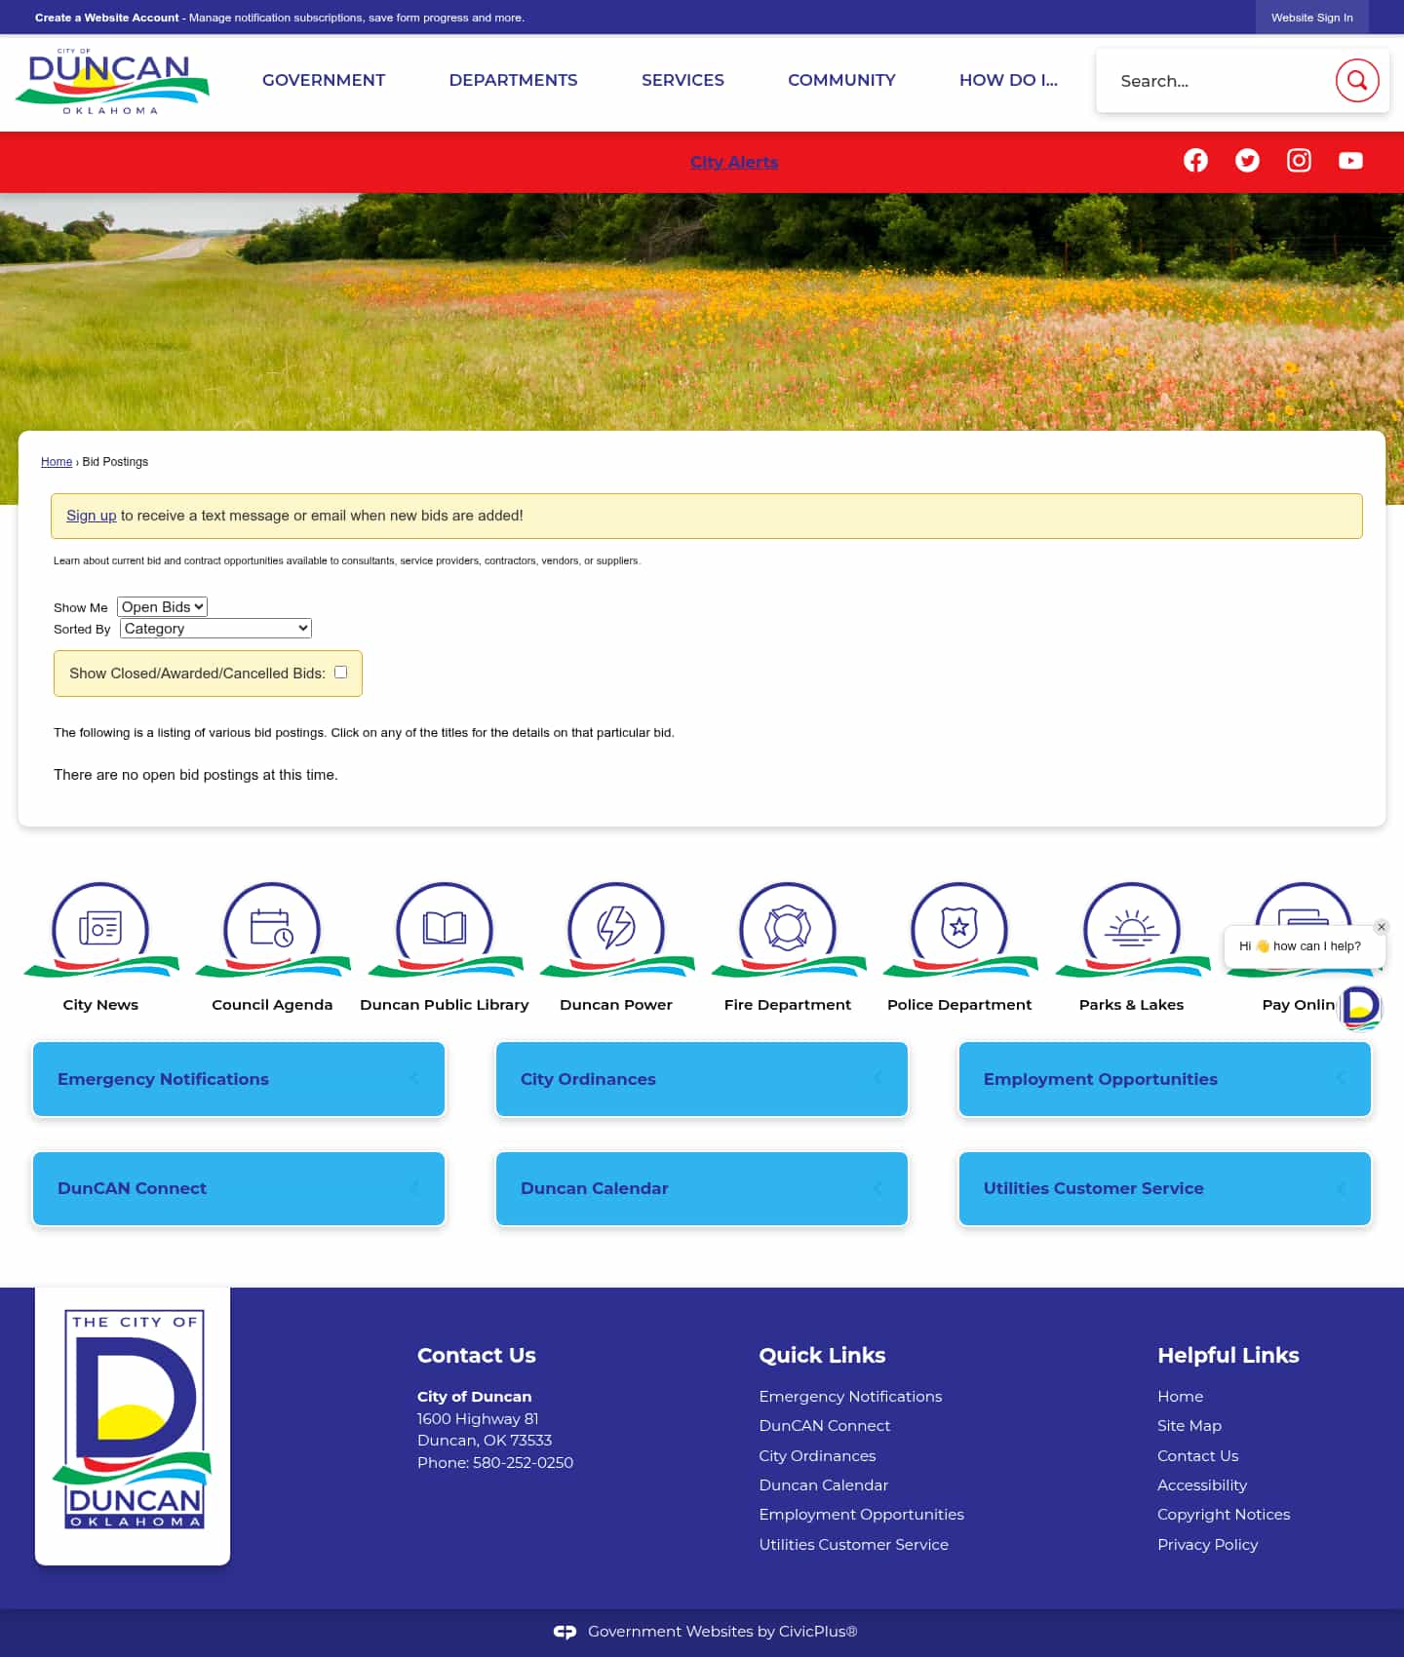Image resolution: width=1404 pixels, height=1657 pixels.
Task: Click the City of Duncan header logo
Action: (112, 82)
